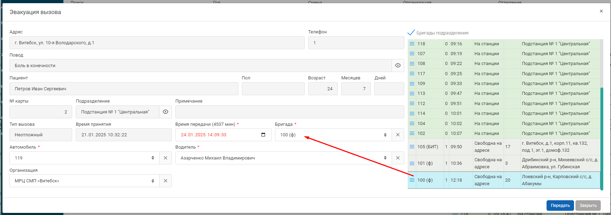Click the hamburger icon for brigade 113
The width and height of the screenshot is (611, 215).
pyautogui.click(x=412, y=93)
